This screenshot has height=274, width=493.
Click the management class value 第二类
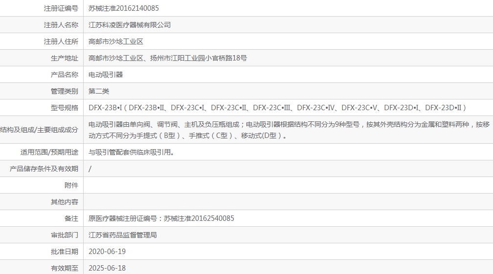99,91
